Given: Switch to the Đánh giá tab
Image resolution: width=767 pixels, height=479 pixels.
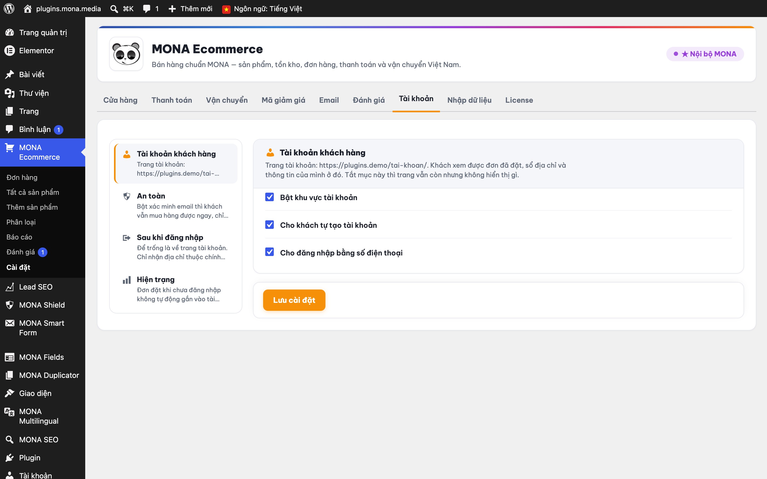Looking at the screenshot, I should point(369,100).
